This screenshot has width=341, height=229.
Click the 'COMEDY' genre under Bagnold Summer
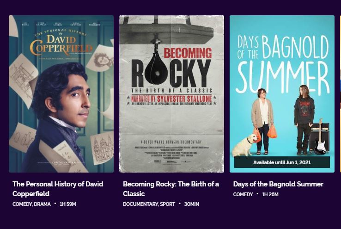click(x=243, y=194)
